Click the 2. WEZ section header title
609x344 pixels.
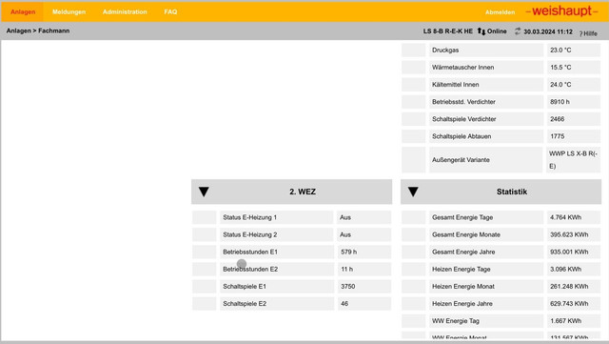303,192
